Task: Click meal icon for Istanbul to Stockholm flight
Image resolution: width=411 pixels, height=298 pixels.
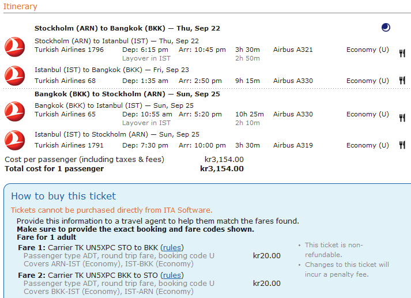Action: (402, 145)
